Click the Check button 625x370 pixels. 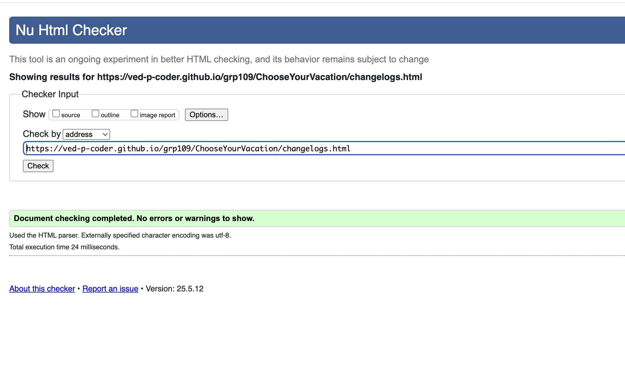[38, 166]
